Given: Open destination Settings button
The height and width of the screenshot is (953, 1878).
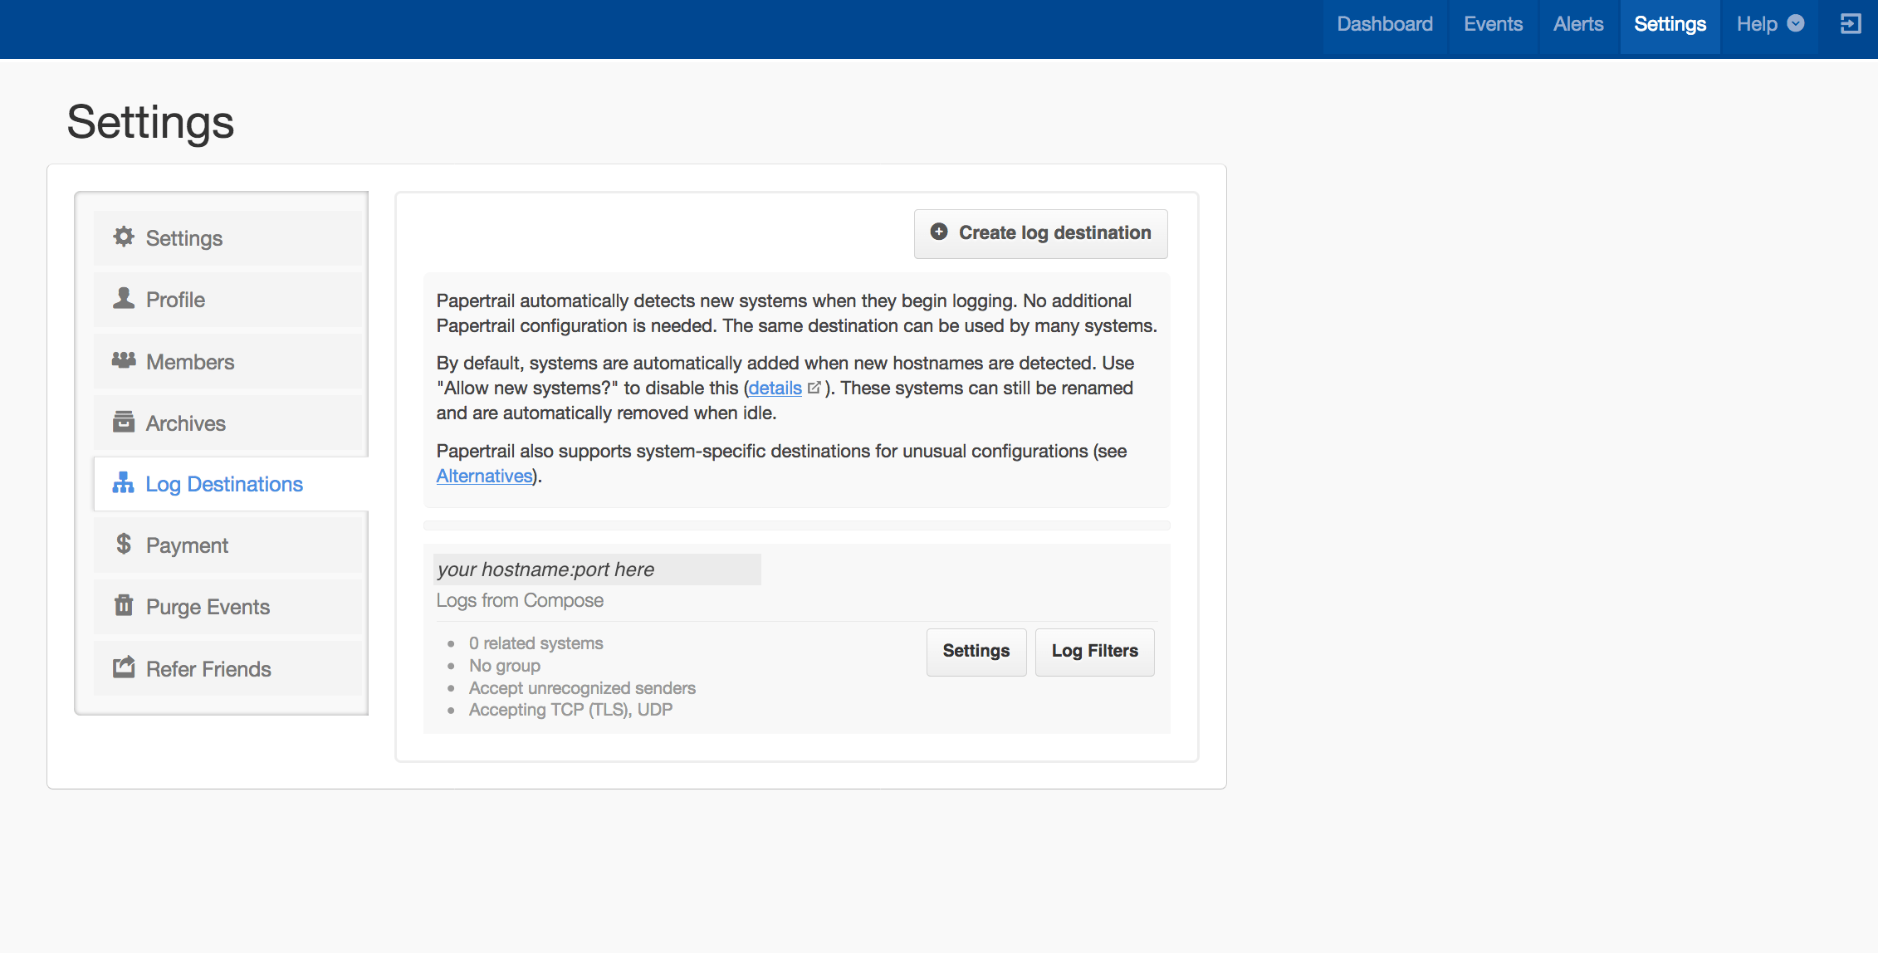Looking at the screenshot, I should (x=976, y=651).
